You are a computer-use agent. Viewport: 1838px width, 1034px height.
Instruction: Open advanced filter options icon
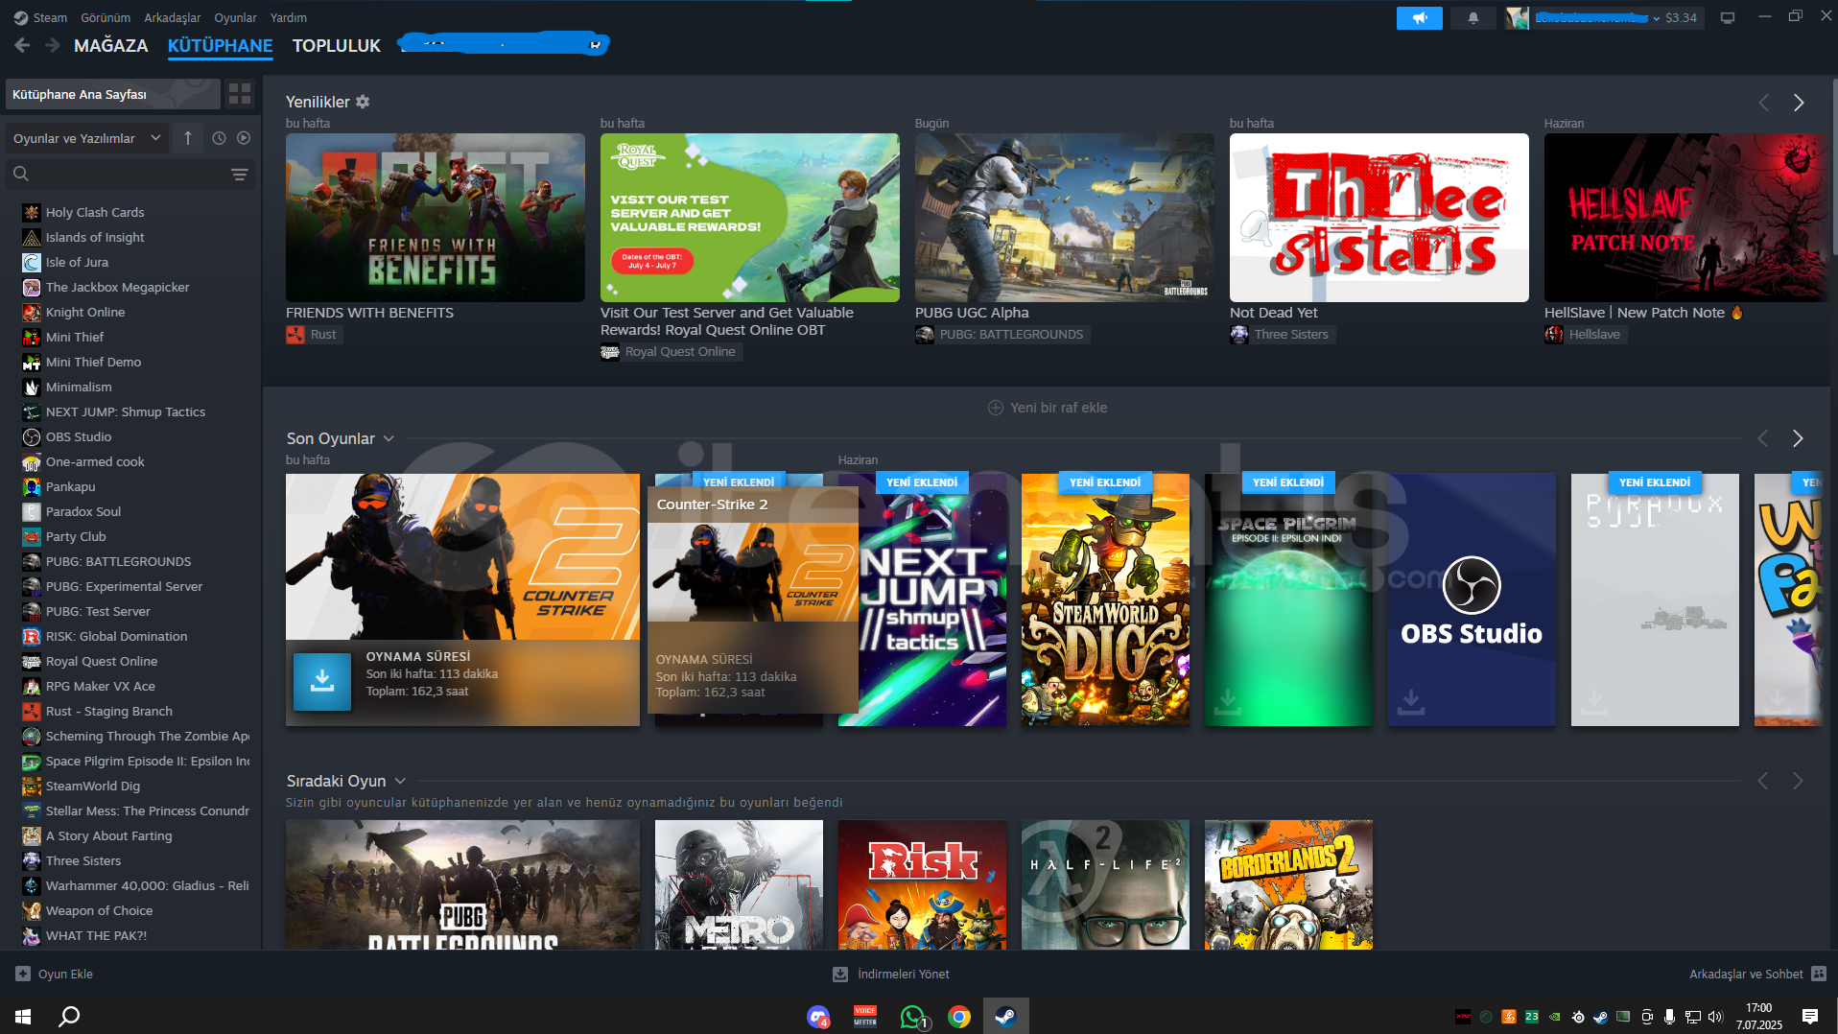(240, 174)
